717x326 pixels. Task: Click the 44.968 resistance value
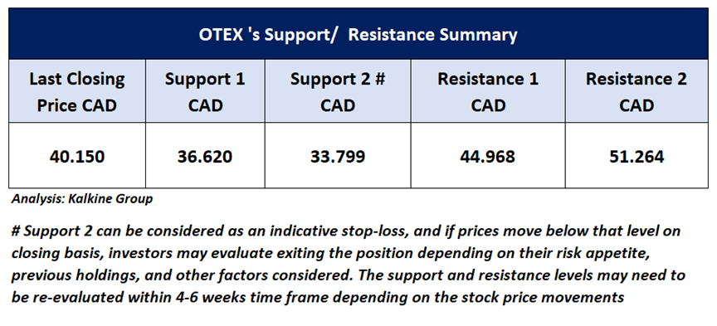click(x=488, y=157)
